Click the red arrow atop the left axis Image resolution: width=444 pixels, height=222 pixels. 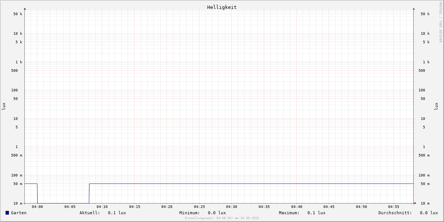tap(25, 9)
